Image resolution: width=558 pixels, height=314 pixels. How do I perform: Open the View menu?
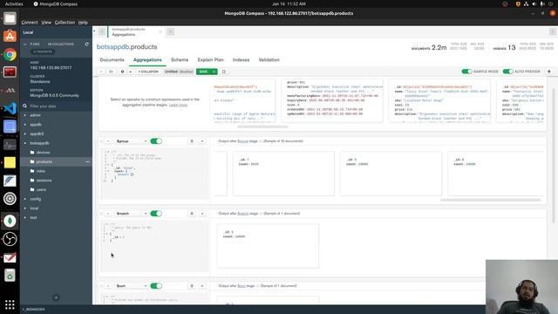pos(46,22)
